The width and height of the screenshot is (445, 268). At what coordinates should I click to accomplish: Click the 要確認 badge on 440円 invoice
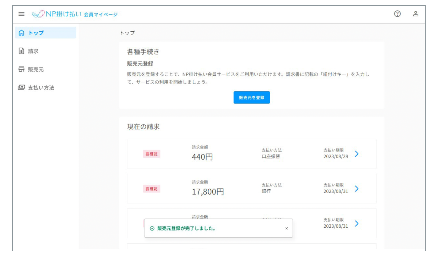152,154
